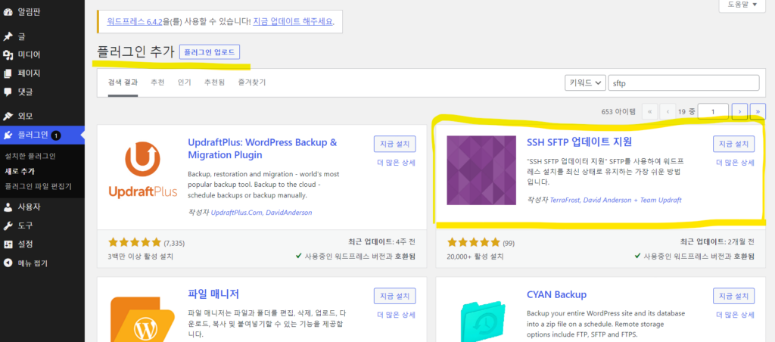Open CYAN Backup 더 많은 상세 link
The width and height of the screenshot is (775, 342).
[736, 315]
